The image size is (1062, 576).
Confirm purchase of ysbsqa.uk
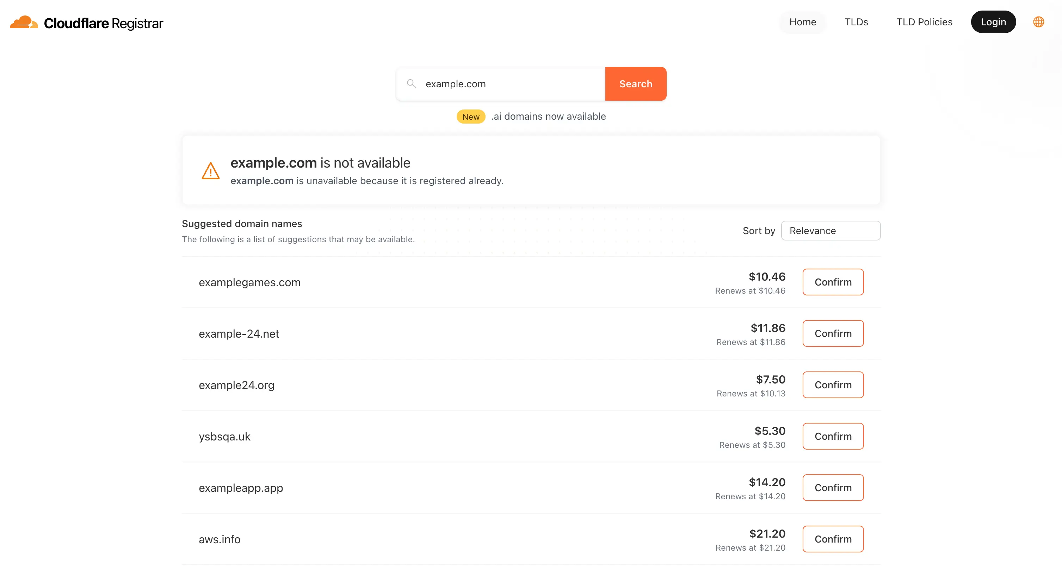point(833,436)
